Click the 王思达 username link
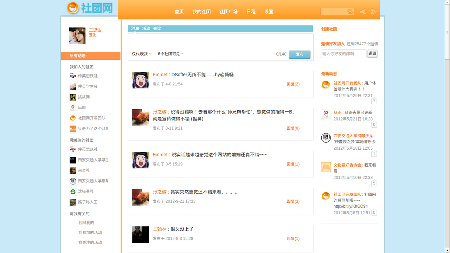The image size is (450, 253). click(x=95, y=30)
